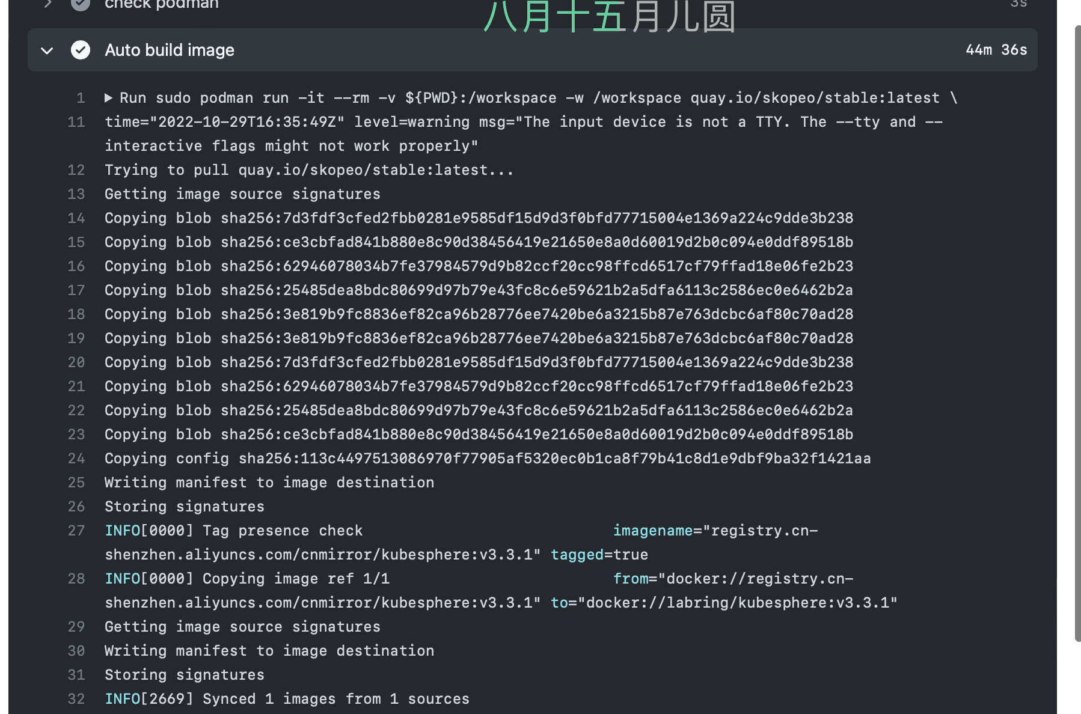
Task: Click the success checkmark beside Auto build image
Action: click(x=80, y=50)
